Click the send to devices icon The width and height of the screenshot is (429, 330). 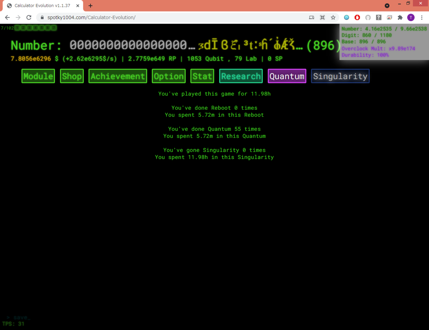coord(311,17)
